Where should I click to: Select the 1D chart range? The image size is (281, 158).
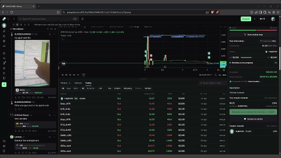(x=62, y=75)
